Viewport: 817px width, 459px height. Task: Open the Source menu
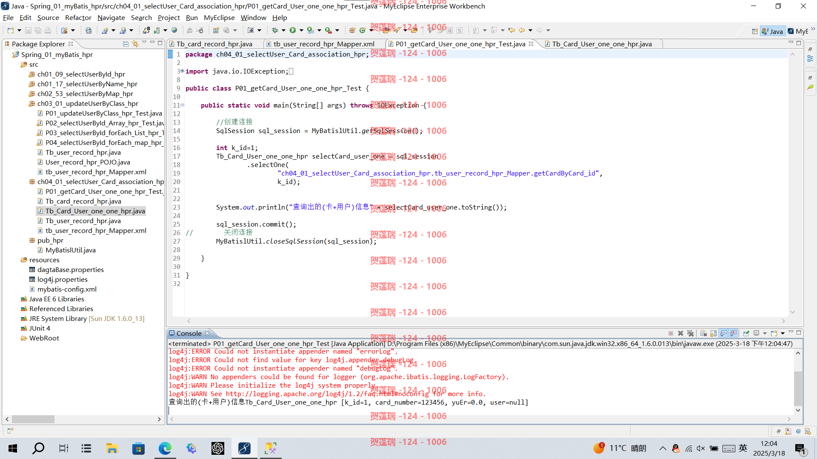pos(48,17)
